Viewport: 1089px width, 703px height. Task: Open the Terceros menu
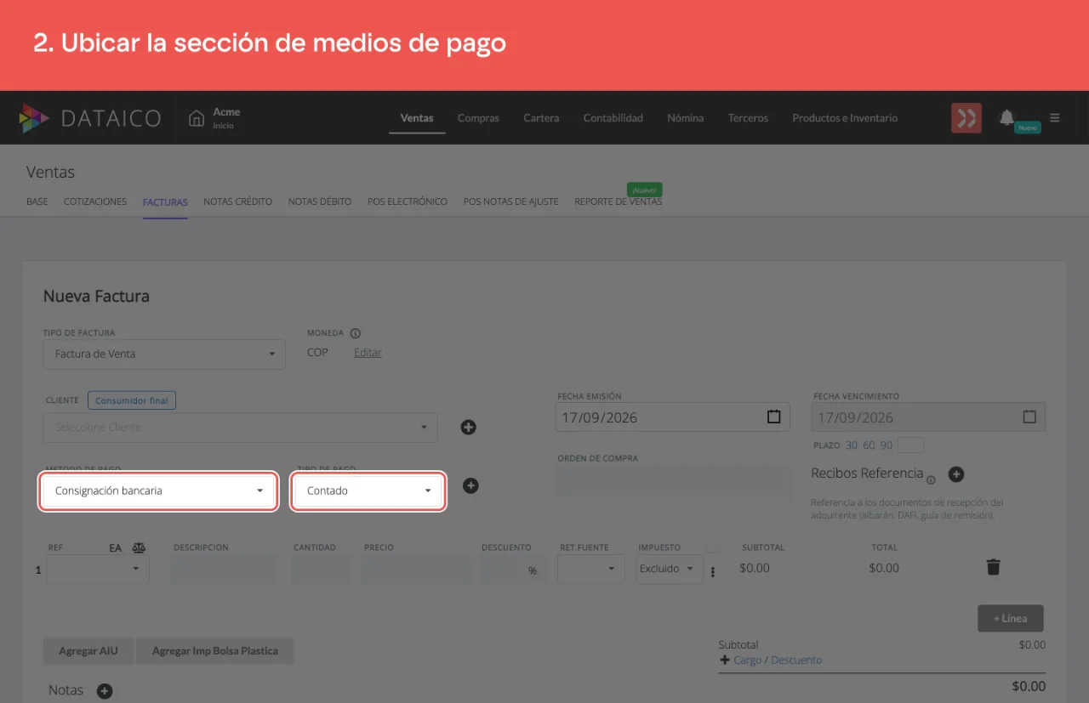coord(748,118)
